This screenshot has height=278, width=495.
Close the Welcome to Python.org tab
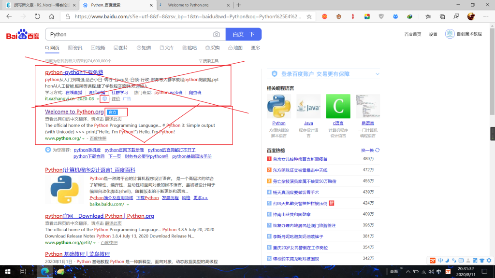228,5
